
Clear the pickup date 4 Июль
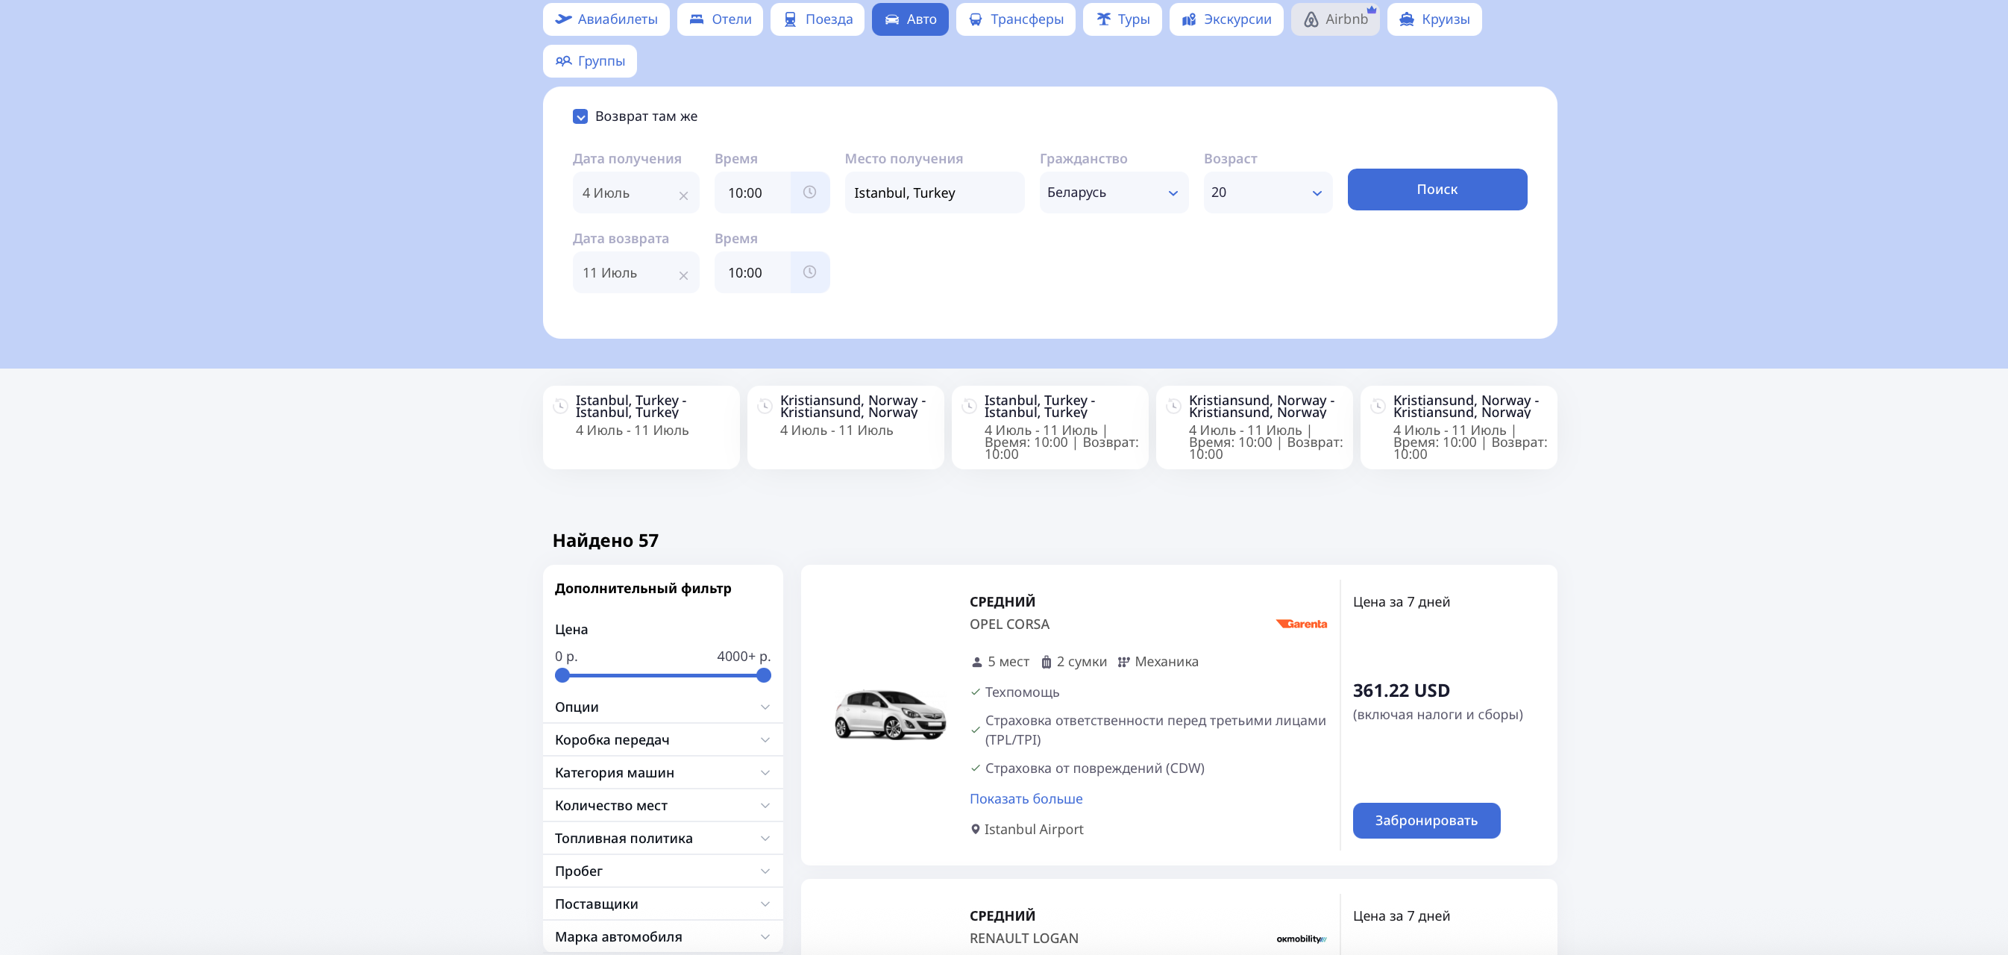[683, 195]
